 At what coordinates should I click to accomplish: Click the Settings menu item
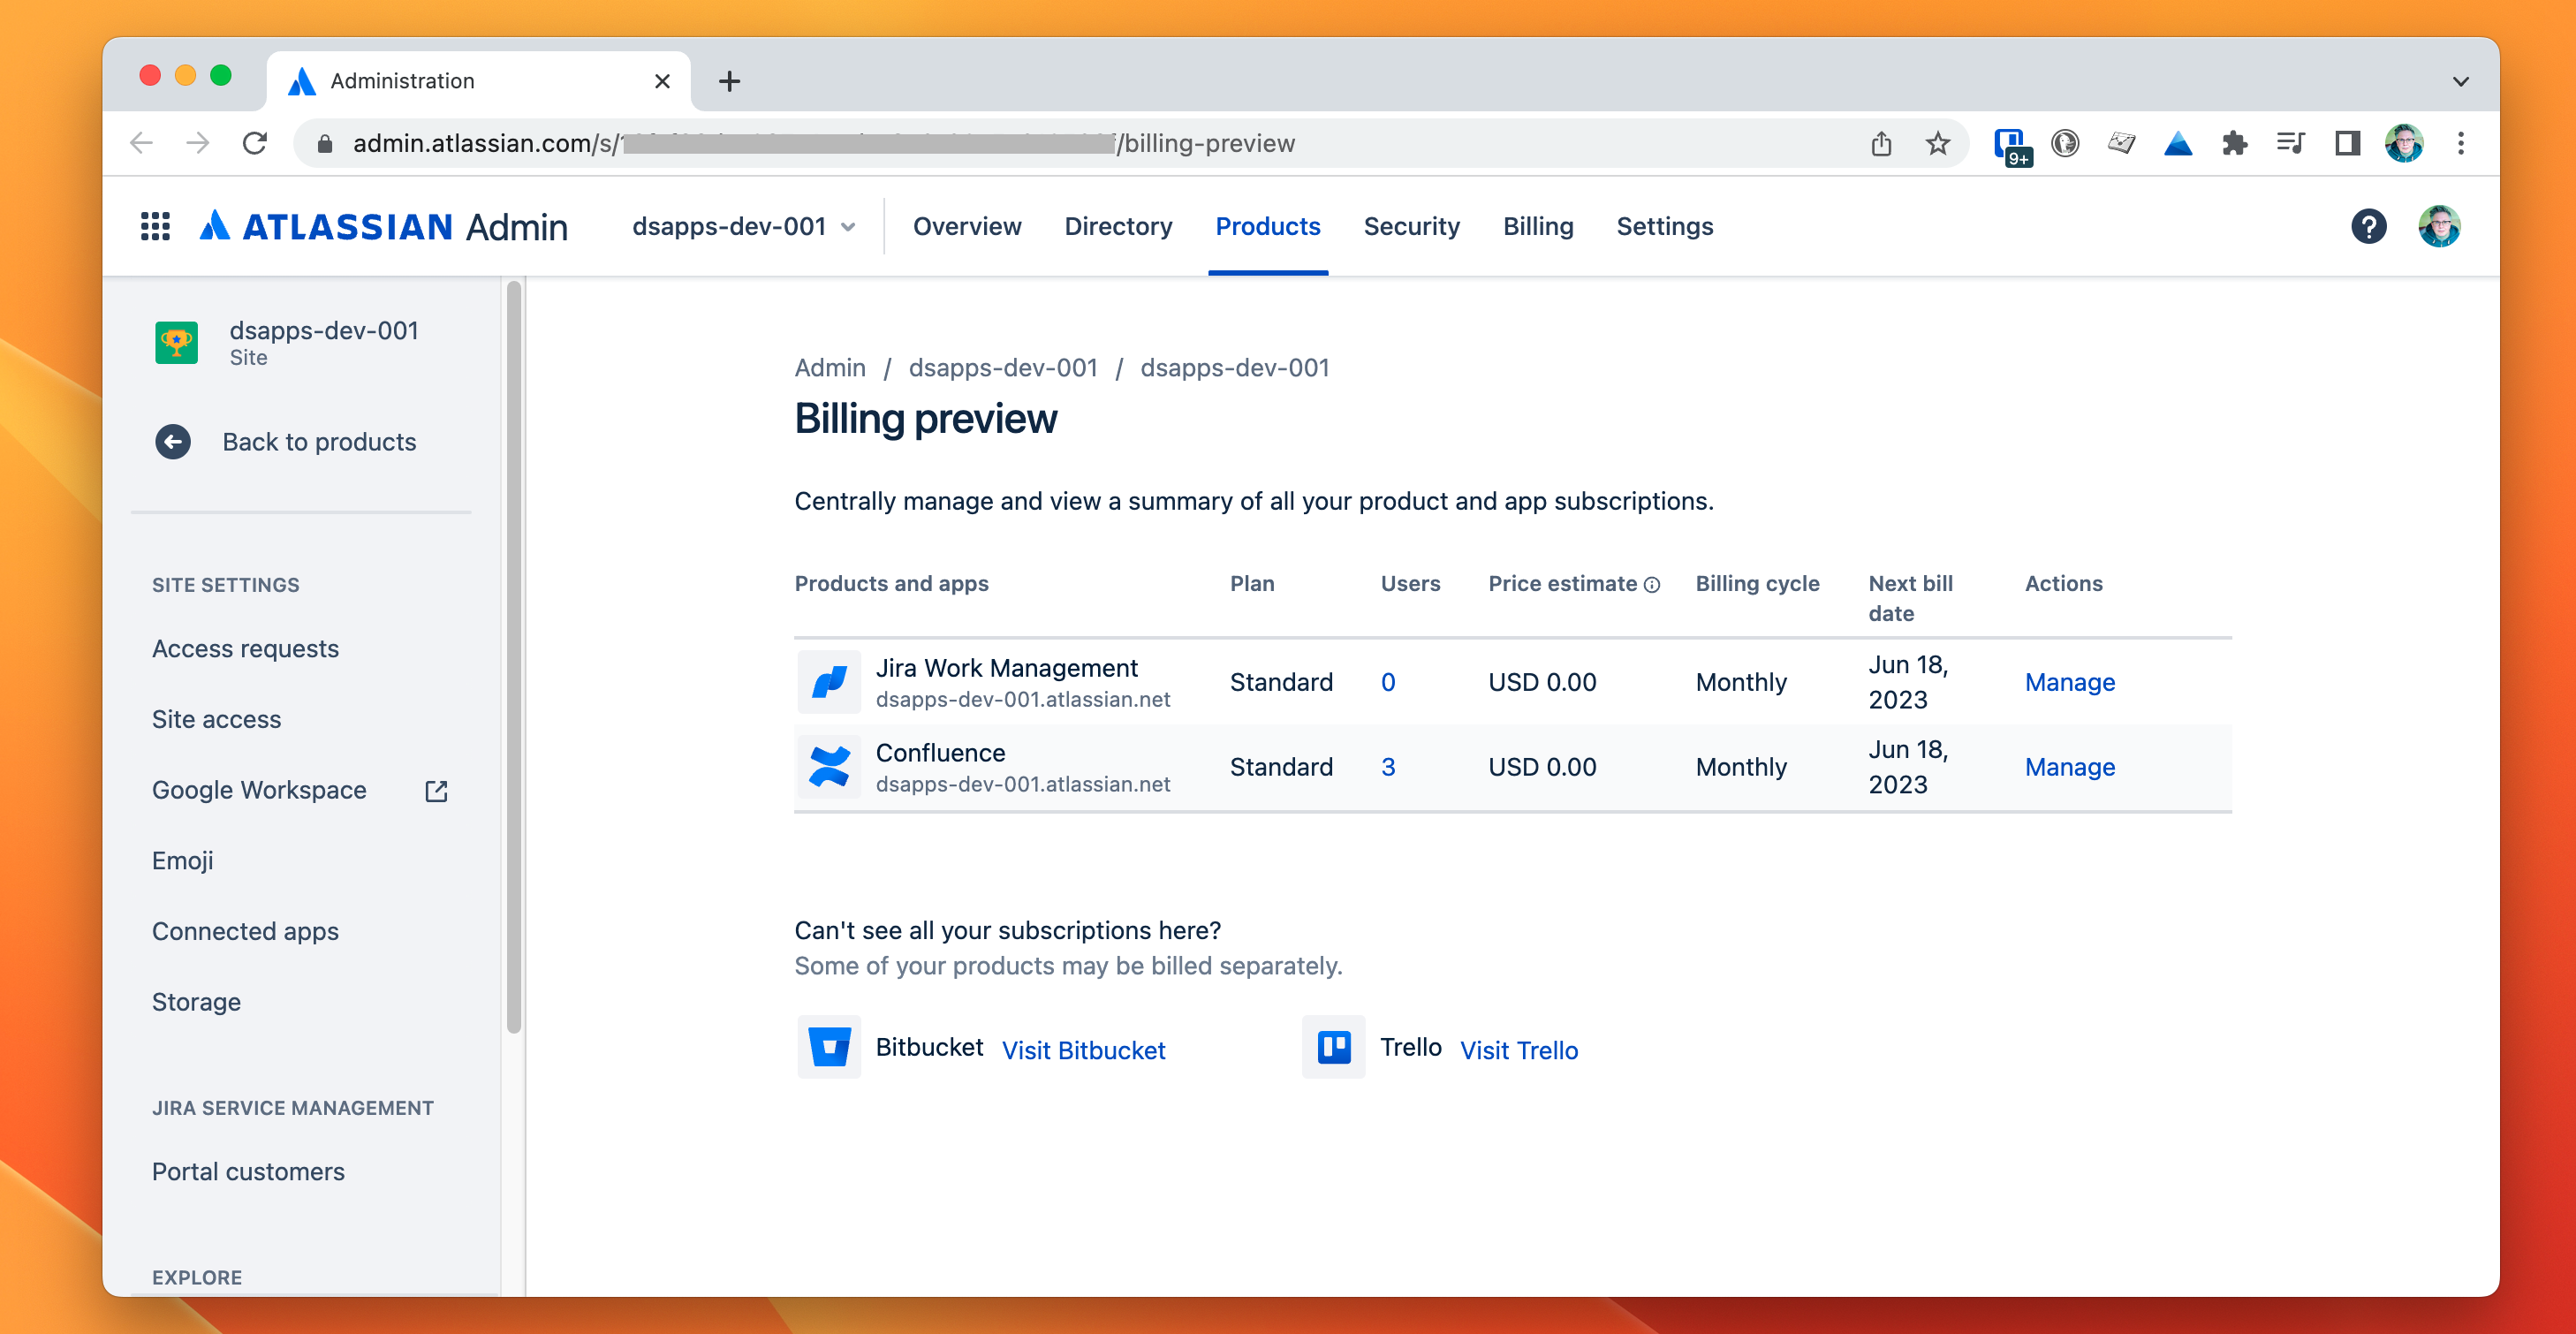(1664, 226)
